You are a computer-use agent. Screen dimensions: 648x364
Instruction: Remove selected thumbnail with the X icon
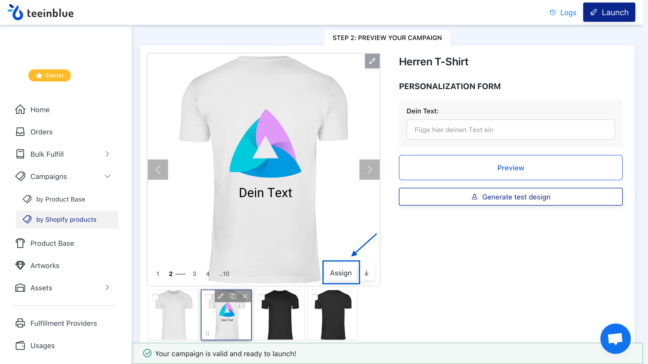245,296
